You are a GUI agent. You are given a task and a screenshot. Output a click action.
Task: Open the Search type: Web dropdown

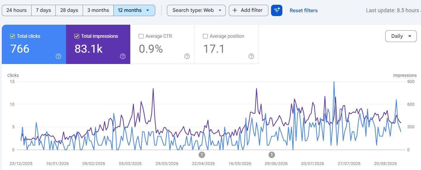click(196, 10)
